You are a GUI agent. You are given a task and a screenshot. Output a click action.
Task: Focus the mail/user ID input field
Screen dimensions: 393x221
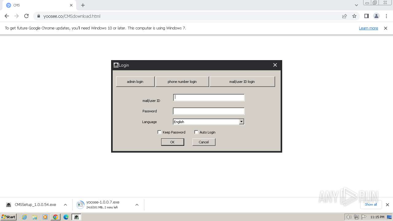(209, 98)
